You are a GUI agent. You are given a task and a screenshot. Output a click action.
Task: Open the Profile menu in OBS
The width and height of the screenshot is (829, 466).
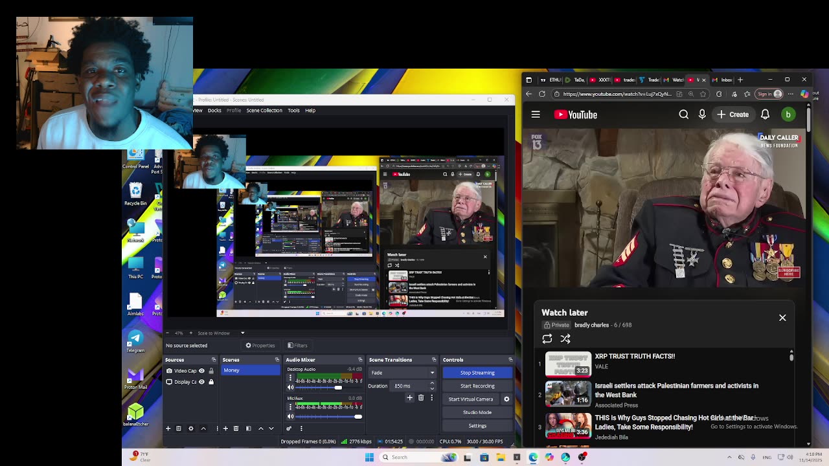(x=234, y=111)
